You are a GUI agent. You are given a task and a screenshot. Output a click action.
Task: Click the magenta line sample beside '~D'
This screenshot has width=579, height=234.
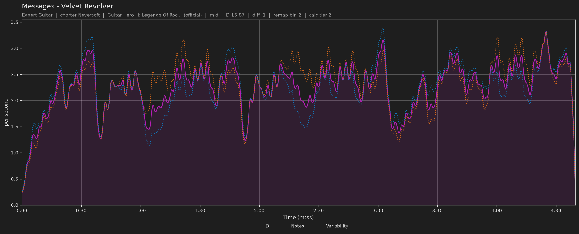(253, 226)
